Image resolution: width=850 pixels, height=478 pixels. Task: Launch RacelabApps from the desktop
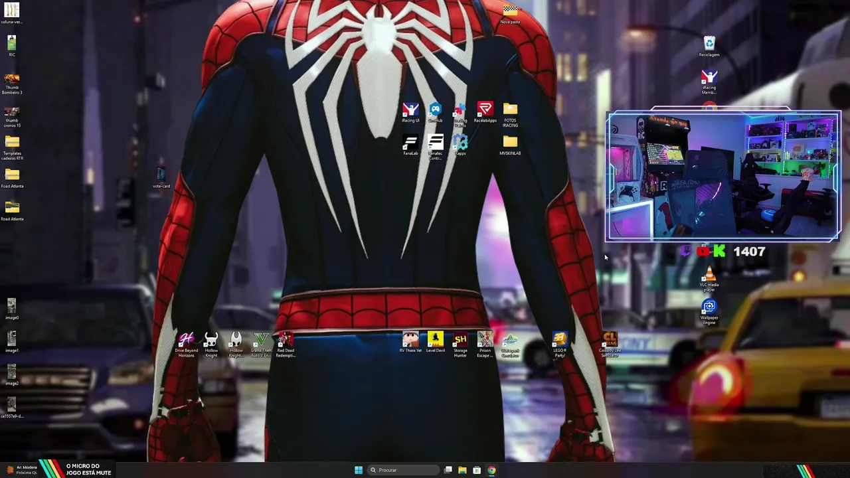[x=485, y=113]
